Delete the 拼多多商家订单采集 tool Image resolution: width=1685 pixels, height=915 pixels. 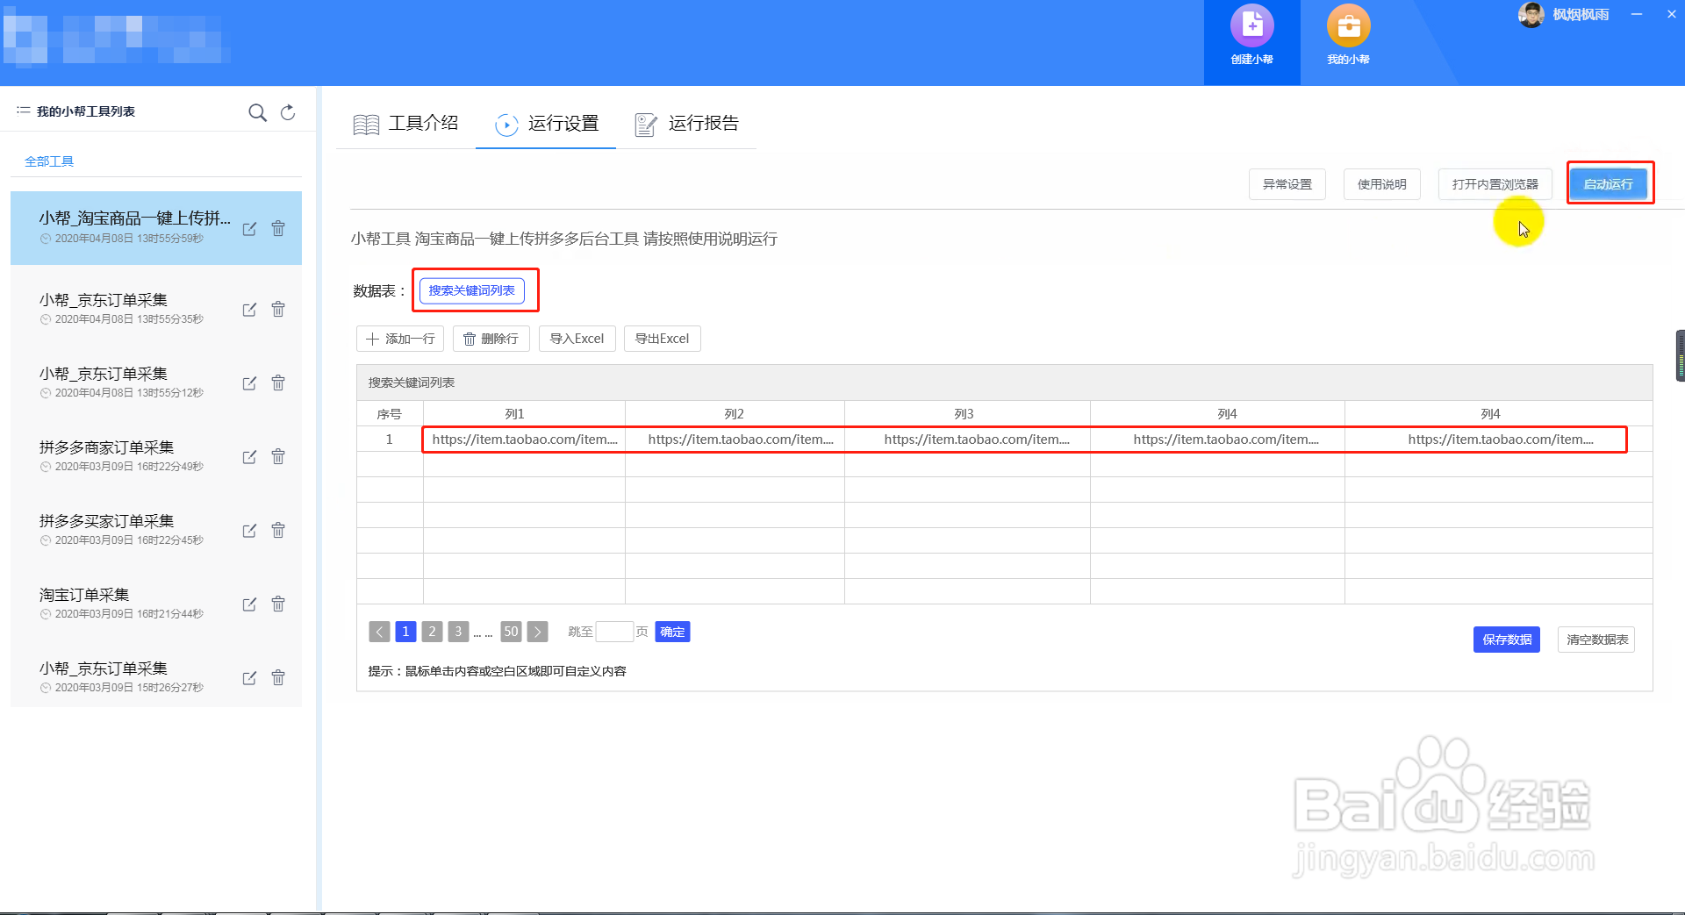click(278, 456)
